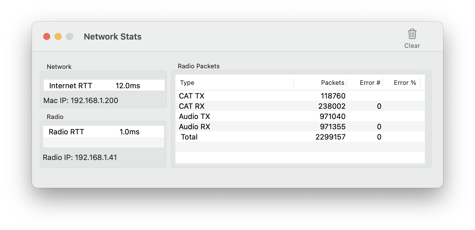Screen dimensions: 475x230
Task: Select the Radio RTT row
Action: [104, 132]
